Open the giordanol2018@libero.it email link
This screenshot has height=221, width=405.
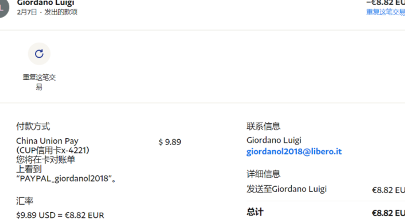[294, 152]
